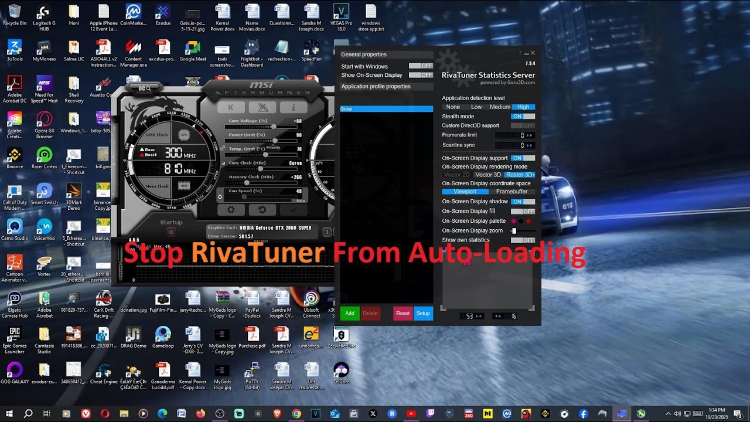This screenshot has height=422, width=750.
Task: Click the Kombustor K button in Afterburner
Action: (231, 107)
